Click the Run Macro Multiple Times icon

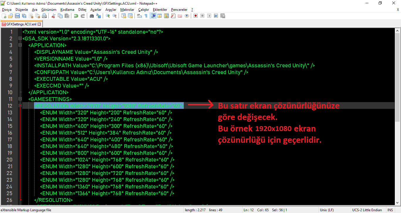click(216, 16)
